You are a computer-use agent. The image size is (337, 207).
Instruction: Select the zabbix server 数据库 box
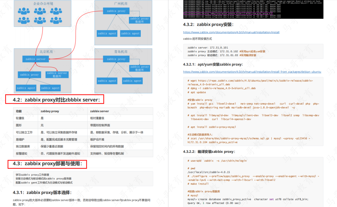pos(57,75)
